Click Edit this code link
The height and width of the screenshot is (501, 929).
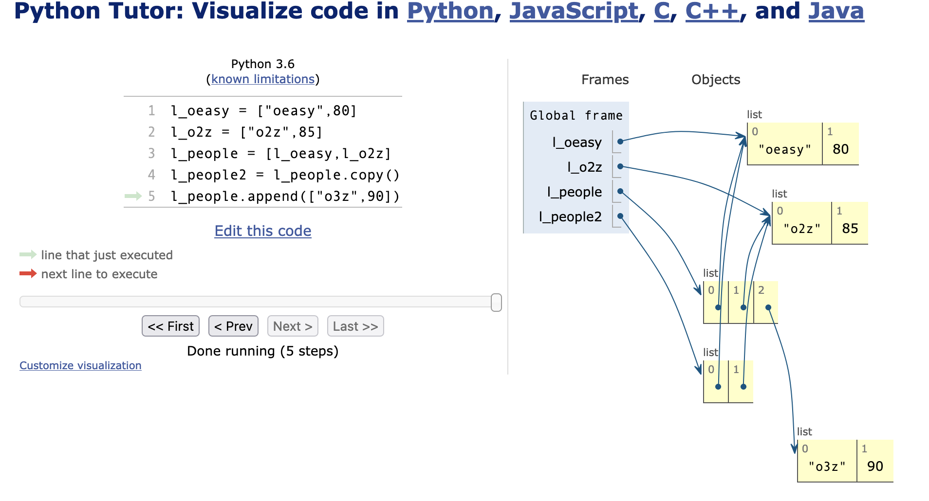(x=263, y=231)
